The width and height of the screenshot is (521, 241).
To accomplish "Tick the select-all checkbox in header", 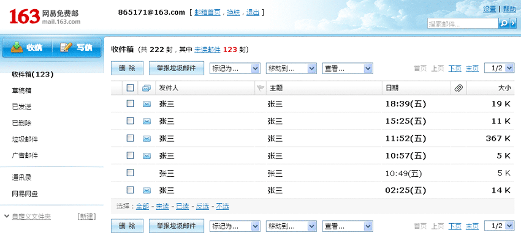I will point(130,88).
